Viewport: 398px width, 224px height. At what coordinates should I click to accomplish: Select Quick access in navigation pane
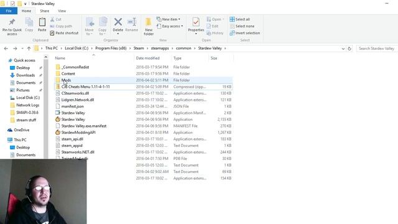tap(24, 60)
